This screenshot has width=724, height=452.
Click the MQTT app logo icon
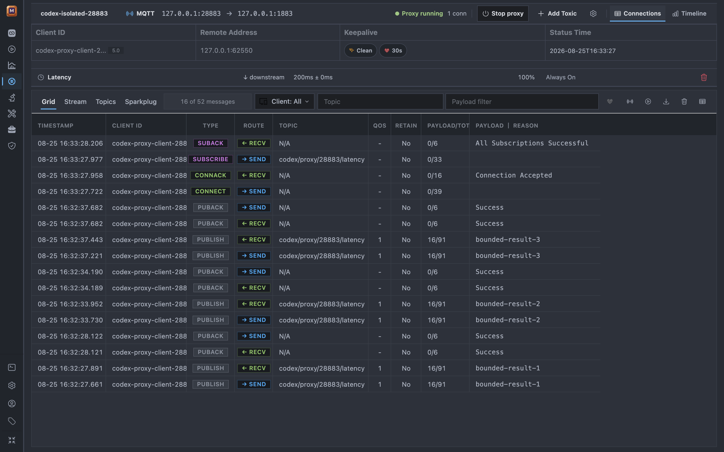tap(12, 11)
